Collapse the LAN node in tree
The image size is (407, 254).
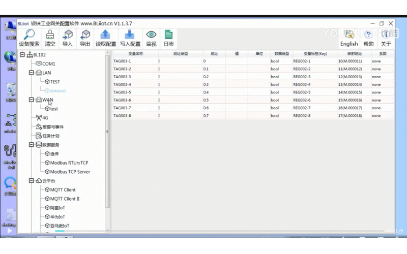32,73
